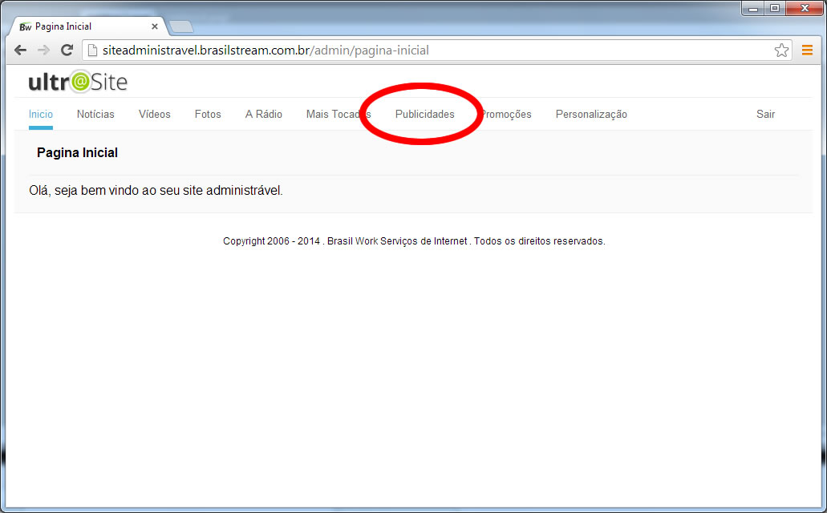Image resolution: width=827 pixels, height=513 pixels.
Task: Log out using the Sair link
Action: [765, 114]
